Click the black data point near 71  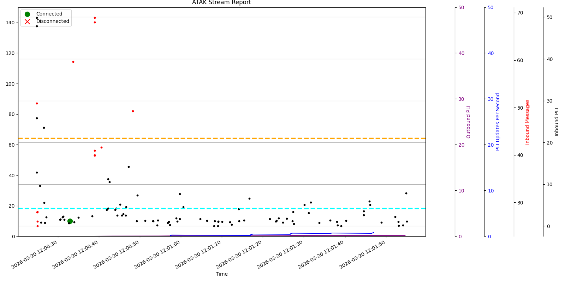44,128
